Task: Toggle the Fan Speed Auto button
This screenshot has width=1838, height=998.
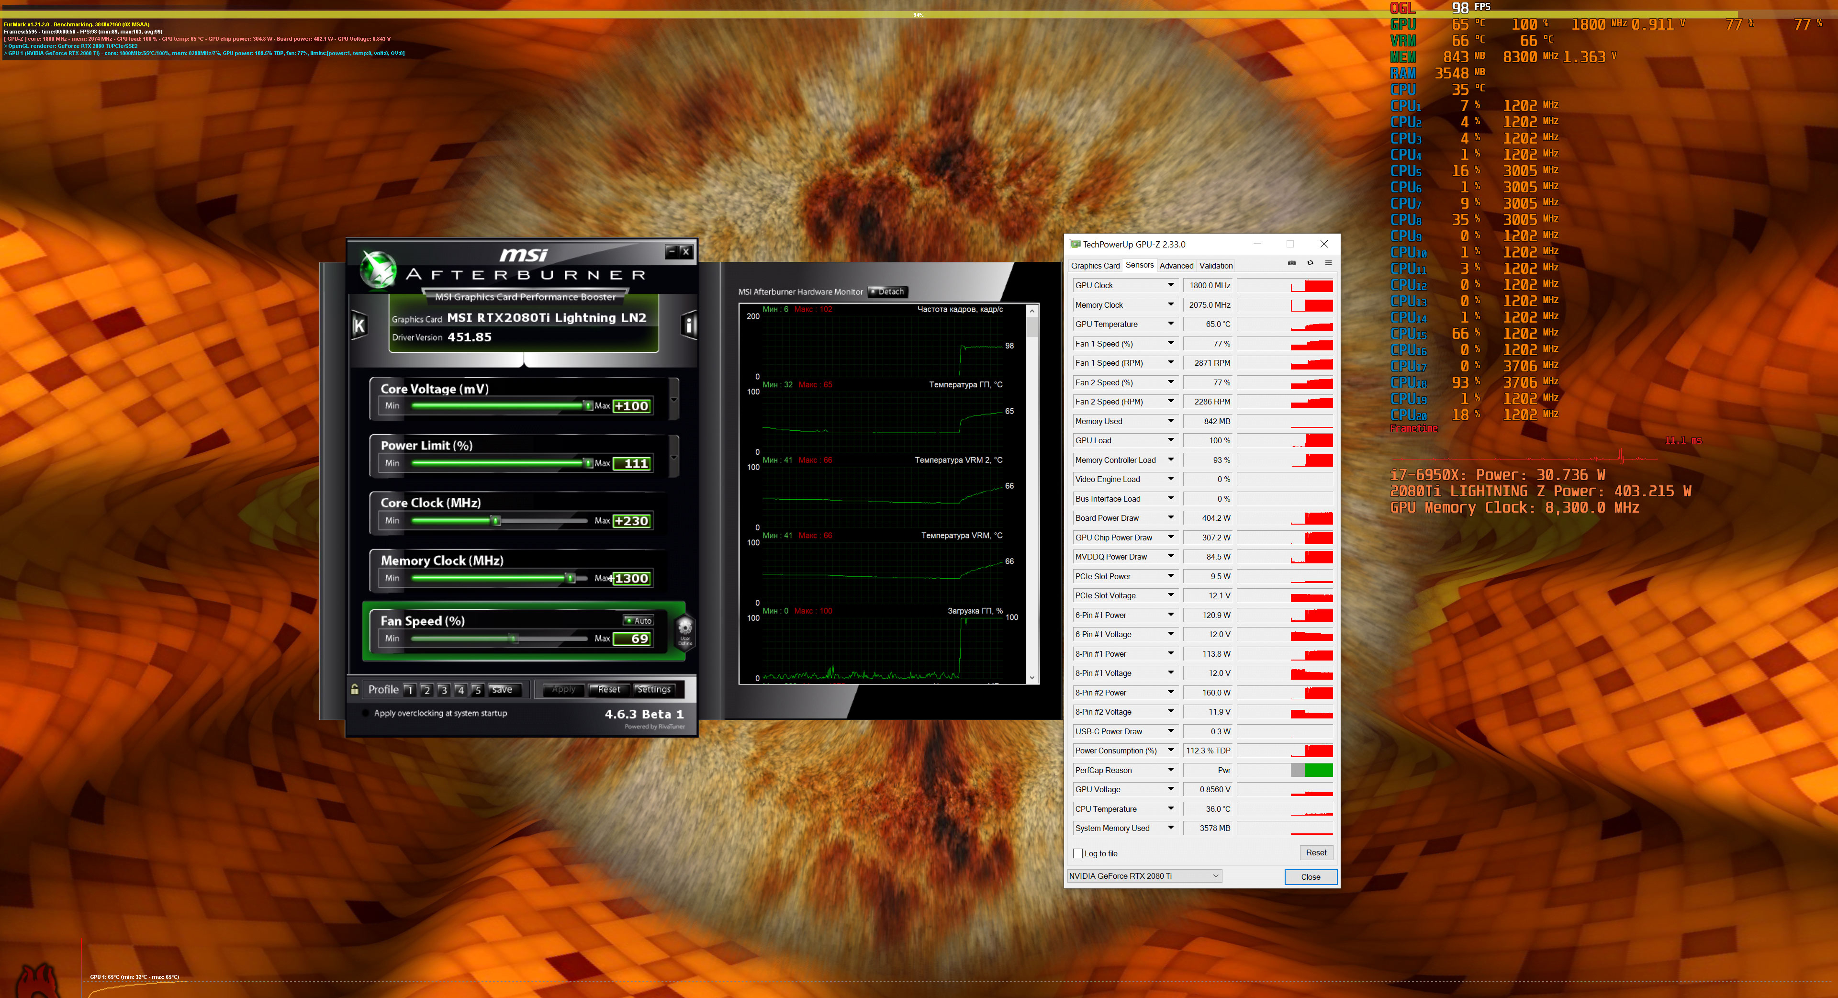Action: click(639, 620)
